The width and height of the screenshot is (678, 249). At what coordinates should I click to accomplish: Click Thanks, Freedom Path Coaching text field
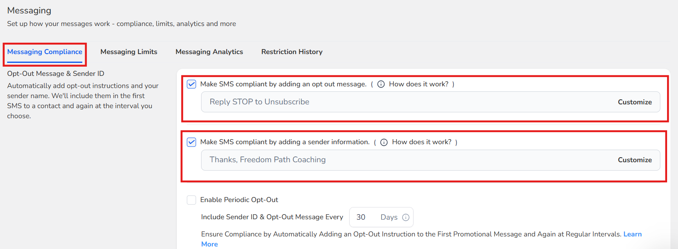(x=378, y=160)
